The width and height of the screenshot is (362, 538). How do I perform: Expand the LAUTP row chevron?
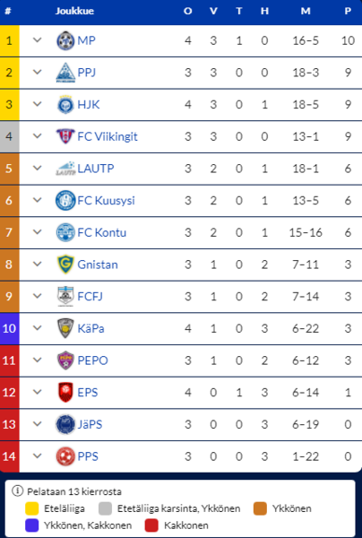pos(37,168)
